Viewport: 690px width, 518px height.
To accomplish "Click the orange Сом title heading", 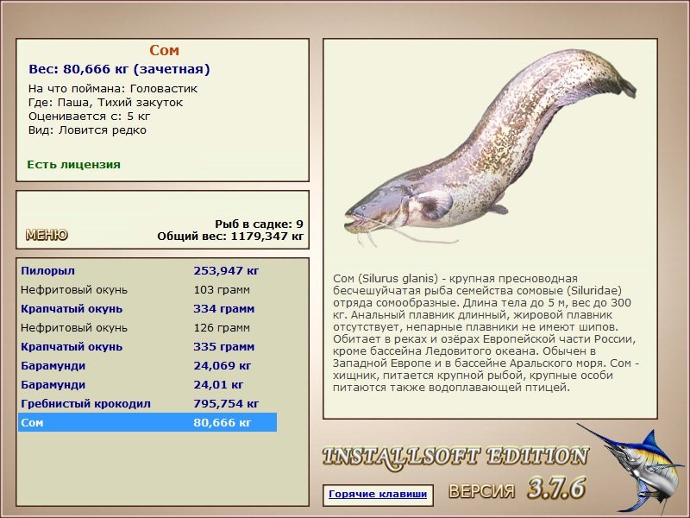I will [164, 50].
